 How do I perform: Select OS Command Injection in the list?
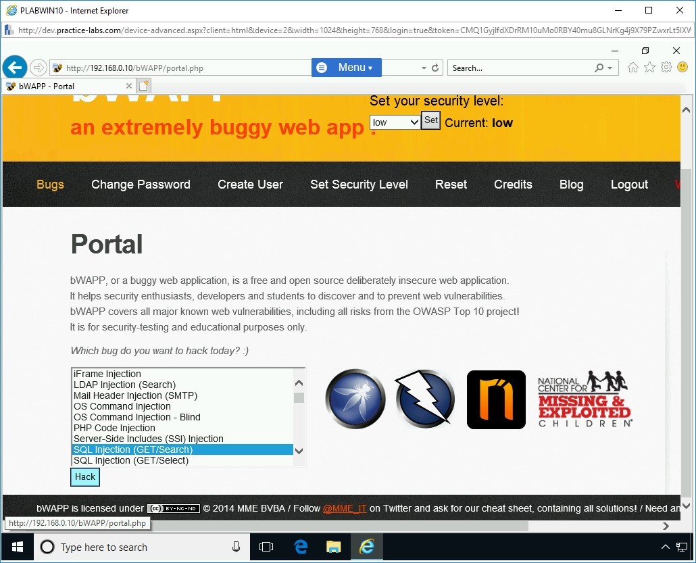(122, 406)
